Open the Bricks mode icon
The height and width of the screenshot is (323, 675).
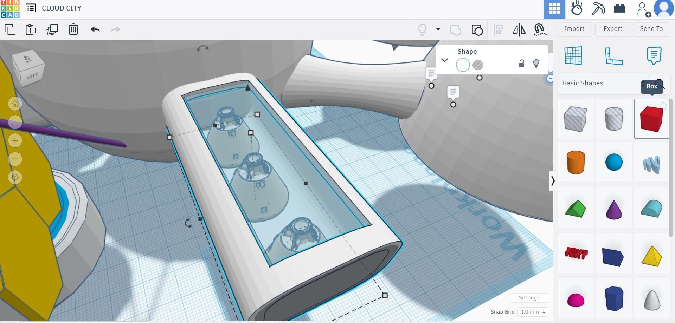(619, 8)
